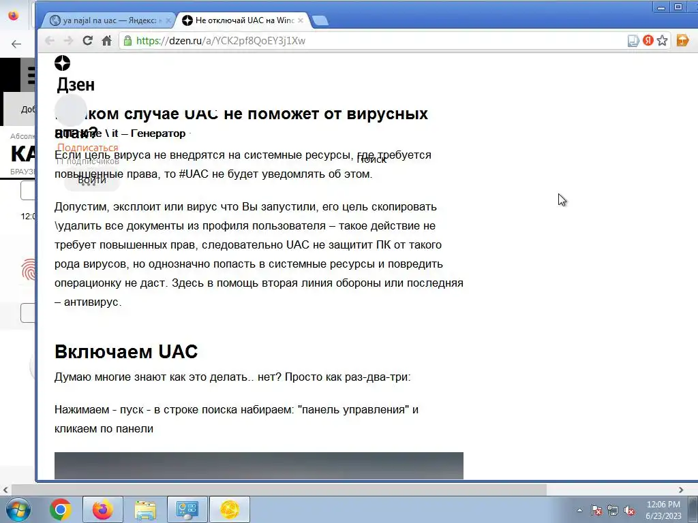698x523 pixels.
Task: Close the 'ya najal na uac' tab
Action: pos(168,20)
